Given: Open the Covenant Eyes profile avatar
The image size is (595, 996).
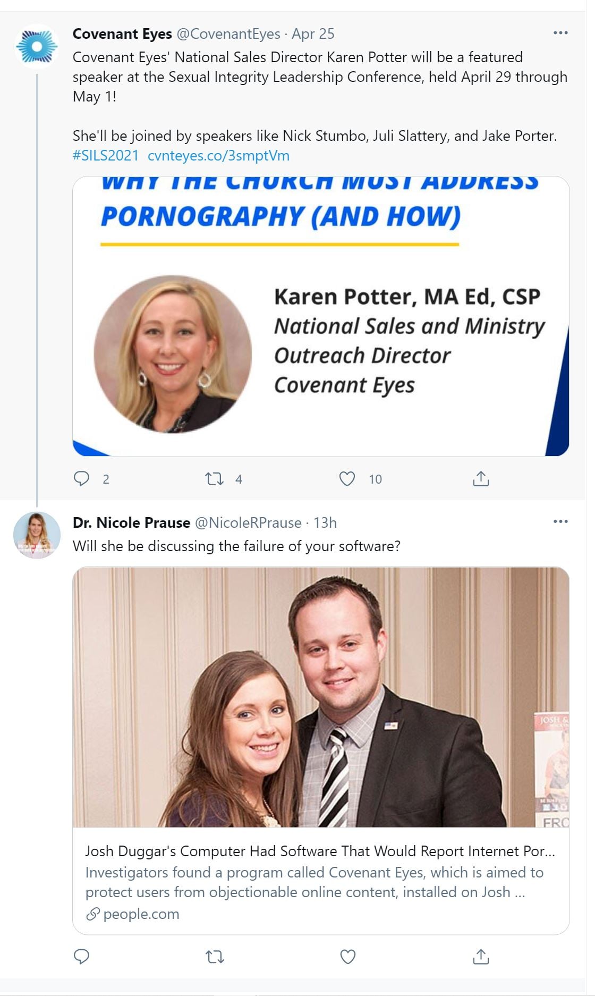Looking at the screenshot, I should pyautogui.click(x=37, y=46).
